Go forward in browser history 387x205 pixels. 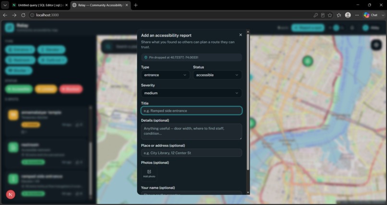click(14, 15)
